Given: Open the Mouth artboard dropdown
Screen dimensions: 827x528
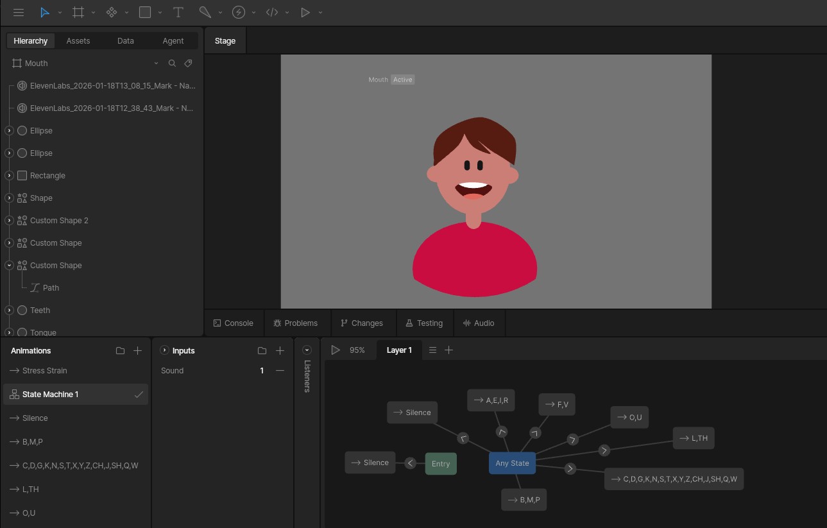Looking at the screenshot, I should (156, 64).
